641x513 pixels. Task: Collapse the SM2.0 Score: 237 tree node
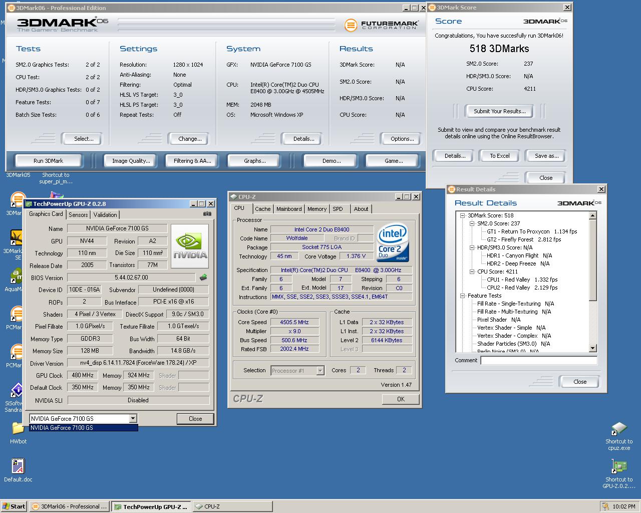click(472, 223)
